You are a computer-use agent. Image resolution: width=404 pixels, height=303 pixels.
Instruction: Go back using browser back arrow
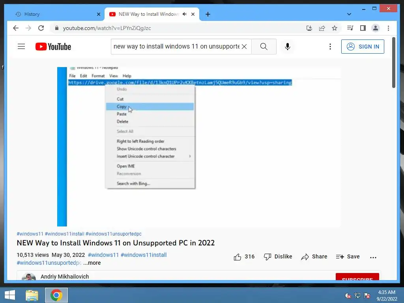tap(16, 28)
